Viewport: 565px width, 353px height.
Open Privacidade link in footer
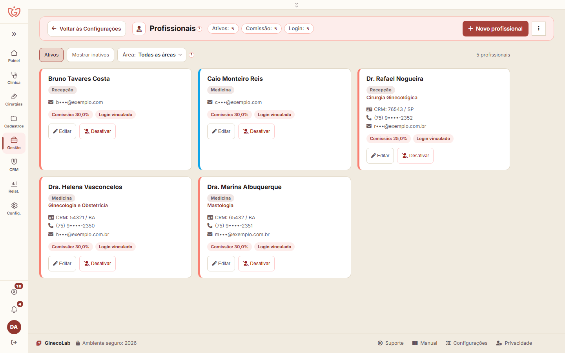514,343
